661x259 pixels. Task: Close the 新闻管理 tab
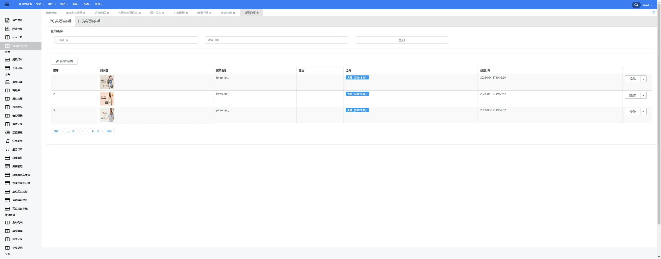(210, 13)
